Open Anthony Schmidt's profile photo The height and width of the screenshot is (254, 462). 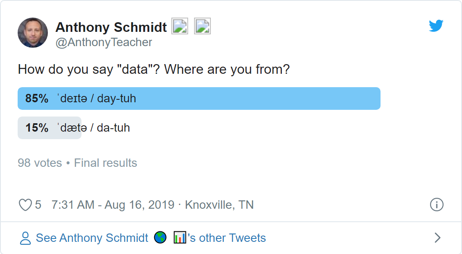click(x=33, y=33)
